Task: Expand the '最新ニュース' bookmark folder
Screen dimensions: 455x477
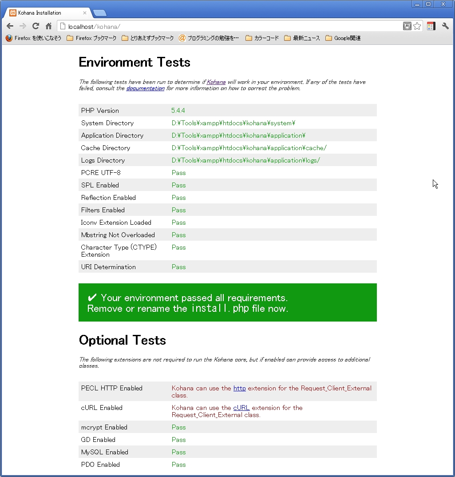Action: coord(302,38)
